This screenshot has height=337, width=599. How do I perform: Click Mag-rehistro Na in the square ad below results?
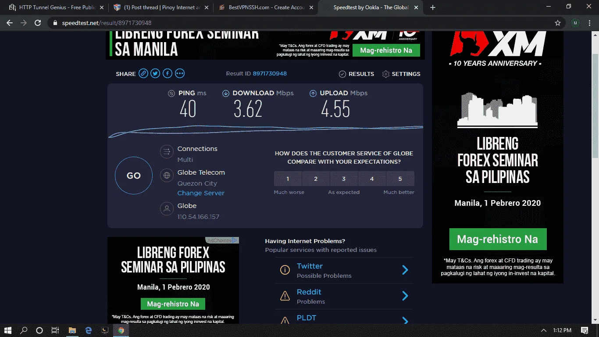173,304
